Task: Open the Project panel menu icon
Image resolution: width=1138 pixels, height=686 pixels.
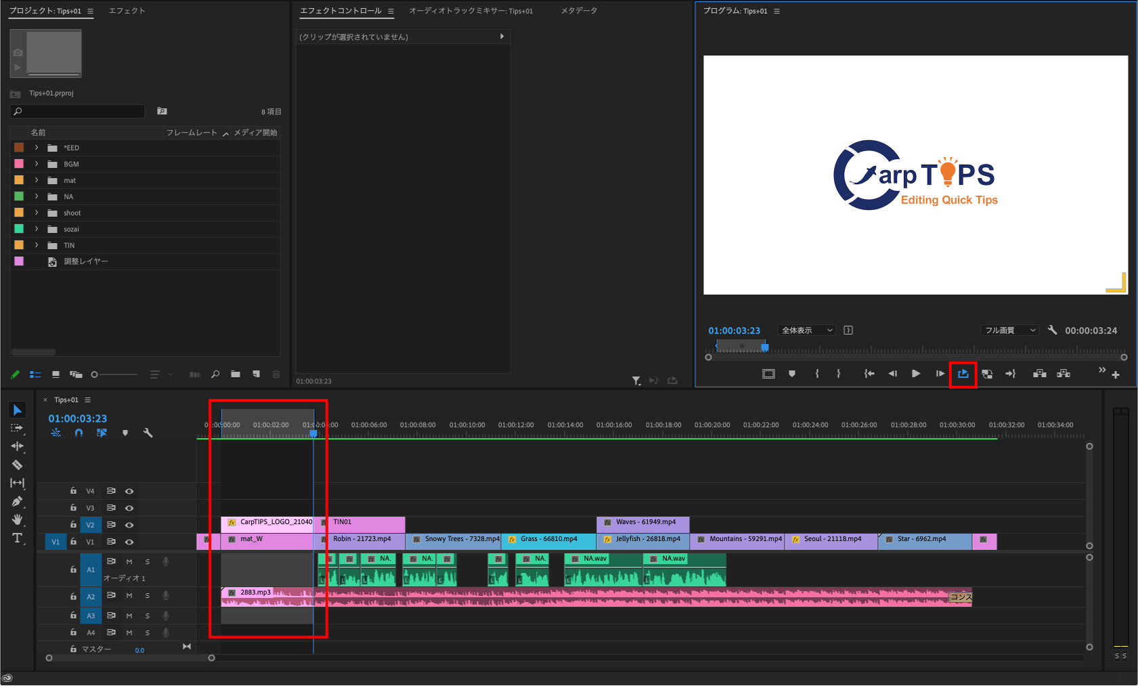Action: pyautogui.click(x=90, y=11)
